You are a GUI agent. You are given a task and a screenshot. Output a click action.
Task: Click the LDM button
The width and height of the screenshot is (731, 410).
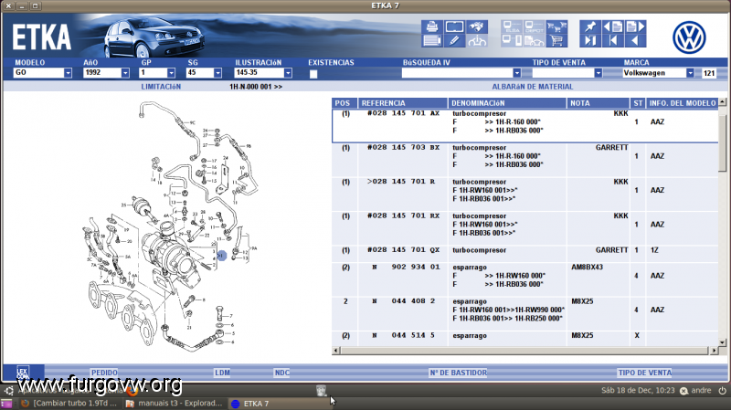click(222, 373)
